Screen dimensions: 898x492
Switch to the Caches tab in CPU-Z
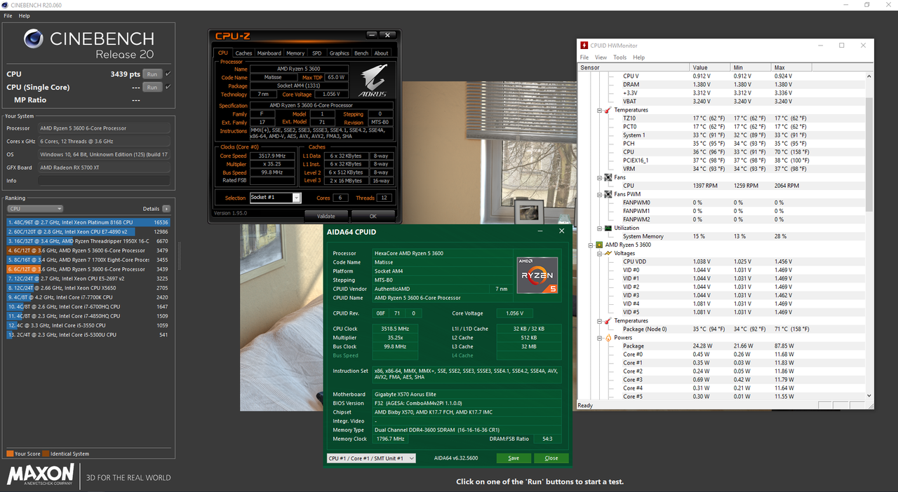(243, 53)
